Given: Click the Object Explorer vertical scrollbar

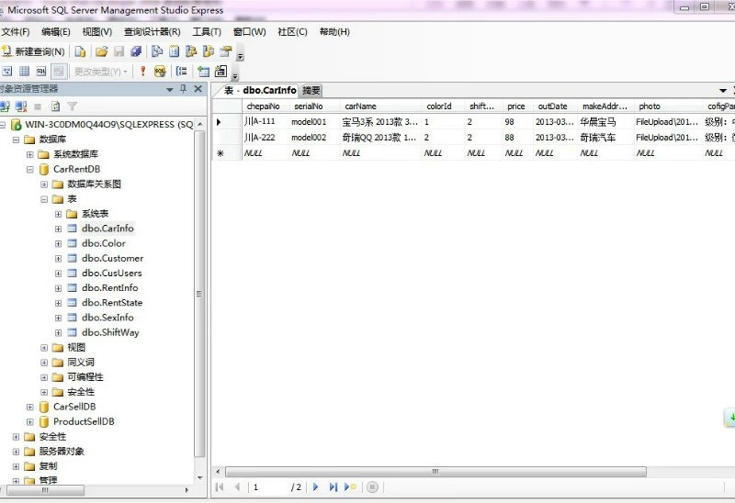Looking at the screenshot, I should click(199, 294).
